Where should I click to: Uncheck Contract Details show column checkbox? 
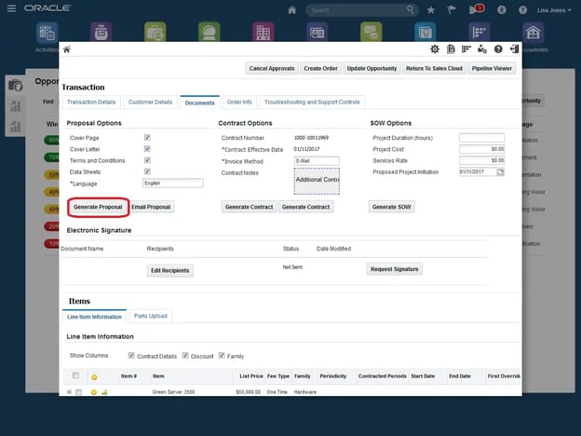click(130, 356)
